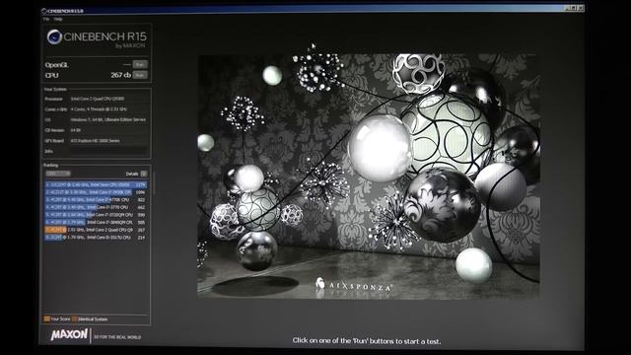The width and height of the screenshot is (631, 355).
Task: Click the Processor value Intel Core 2 Quad CPU
Action: tap(98, 99)
